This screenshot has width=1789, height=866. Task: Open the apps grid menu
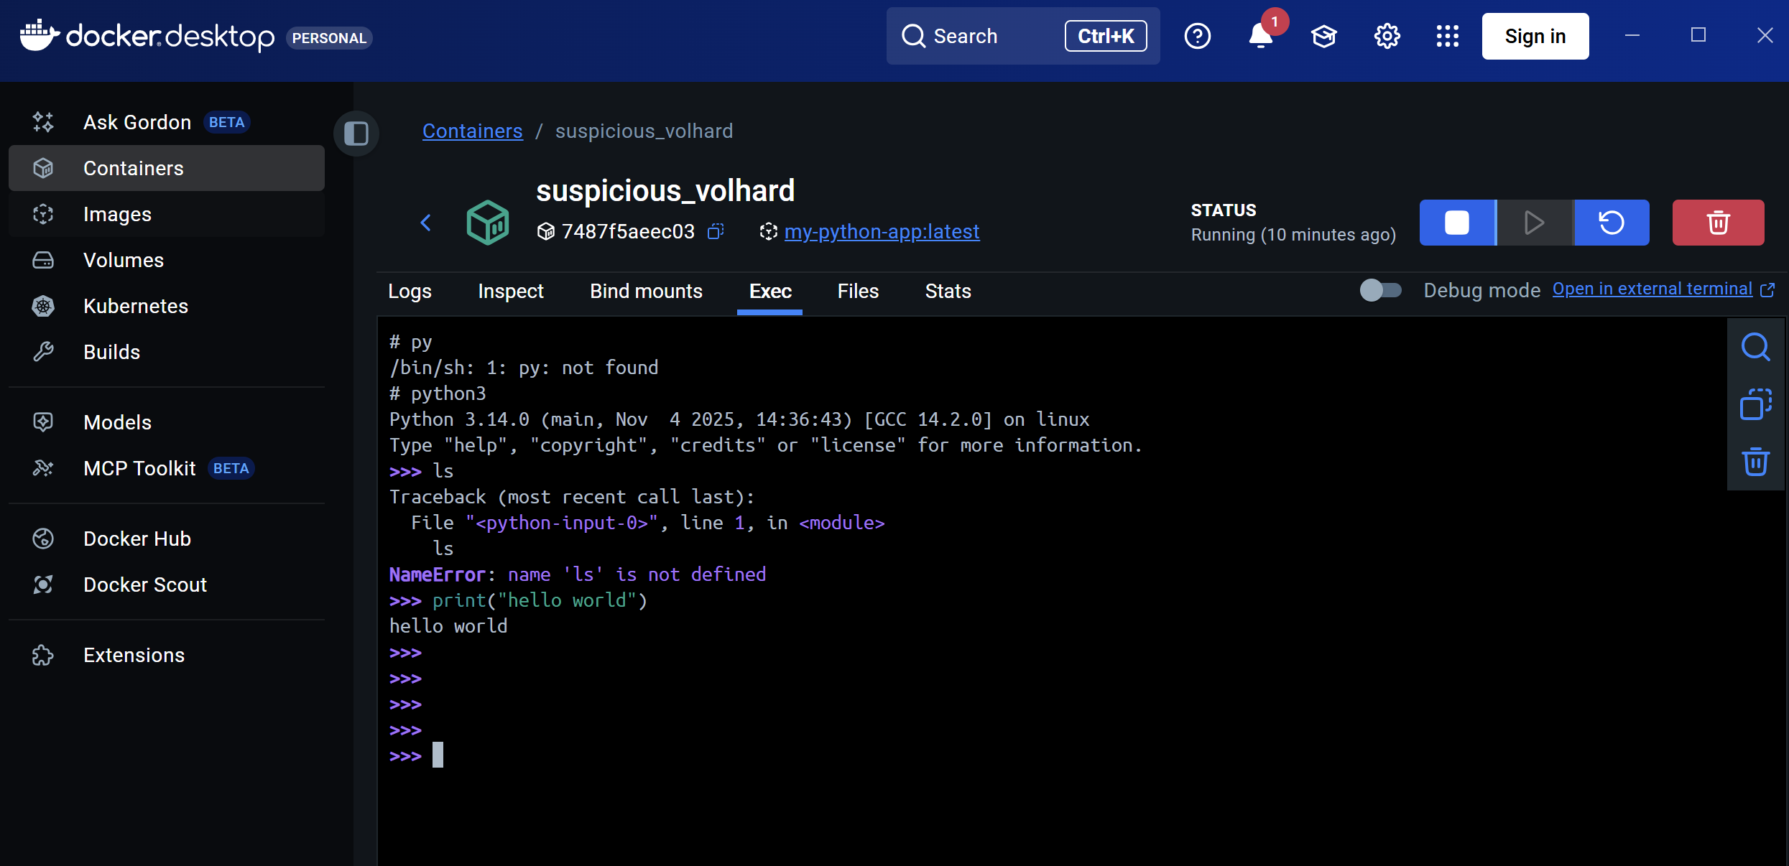pos(1448,36)
